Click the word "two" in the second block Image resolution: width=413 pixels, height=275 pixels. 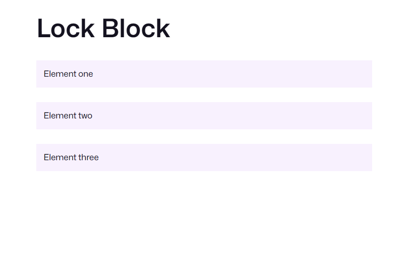(x=85, y=116)
